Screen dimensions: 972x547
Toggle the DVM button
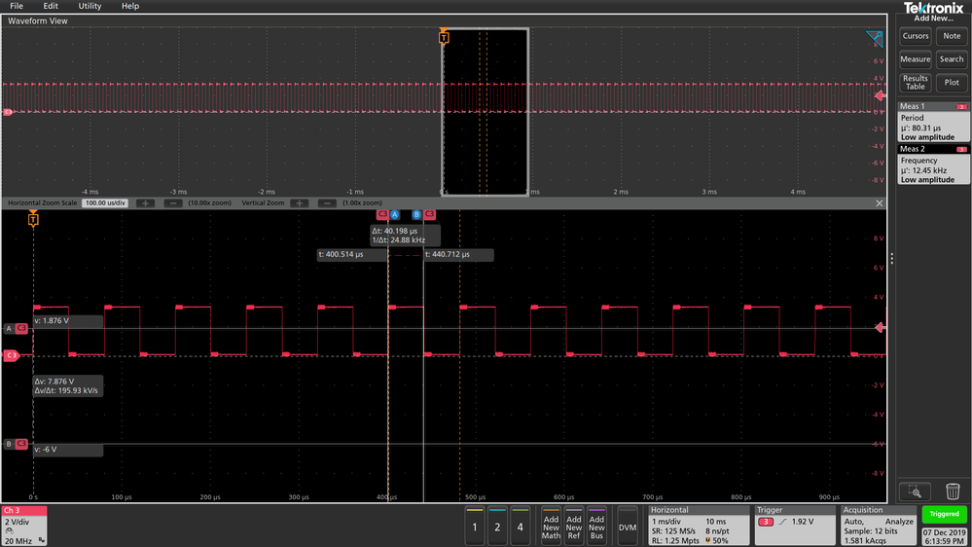pyautogui.click(x=628, y=527)
